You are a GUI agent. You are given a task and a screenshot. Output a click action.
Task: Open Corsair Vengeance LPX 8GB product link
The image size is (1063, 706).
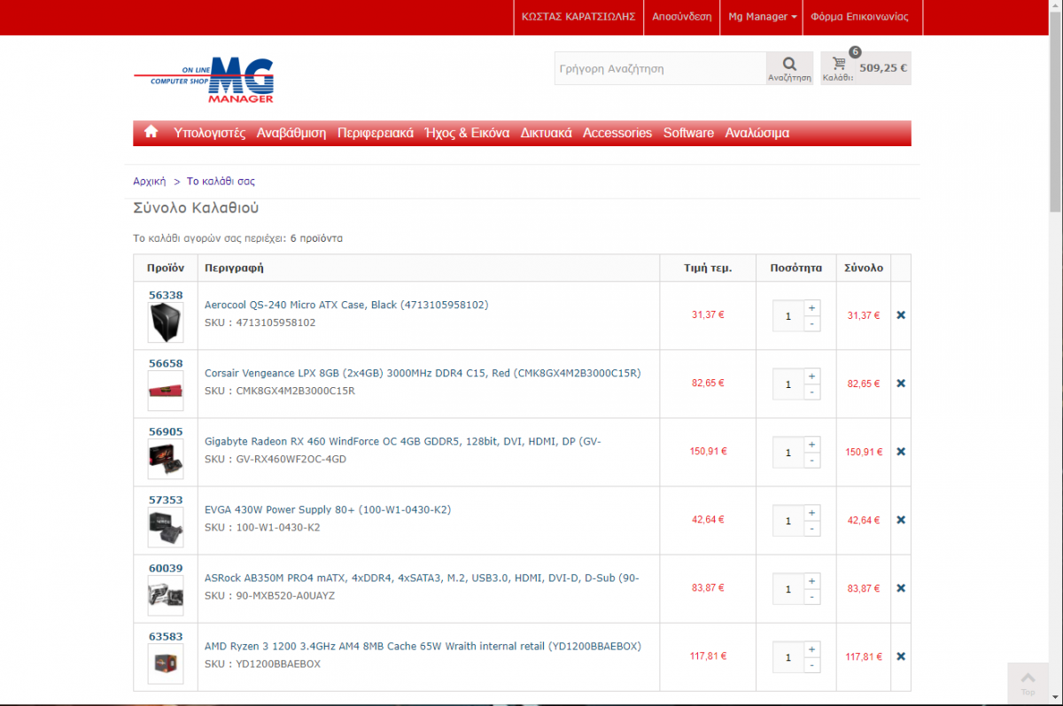[423, 373]
